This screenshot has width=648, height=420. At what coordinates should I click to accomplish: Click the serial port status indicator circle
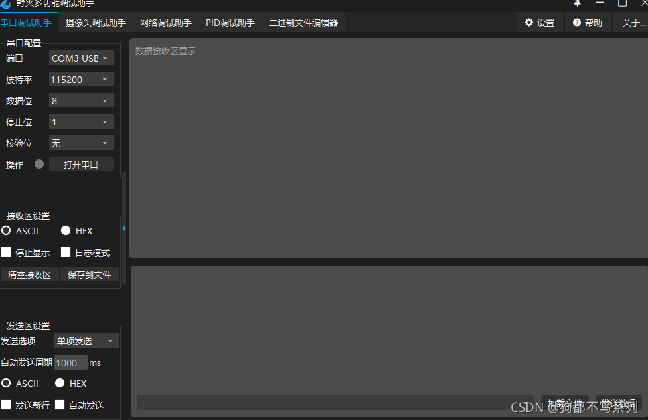point(39,164)
